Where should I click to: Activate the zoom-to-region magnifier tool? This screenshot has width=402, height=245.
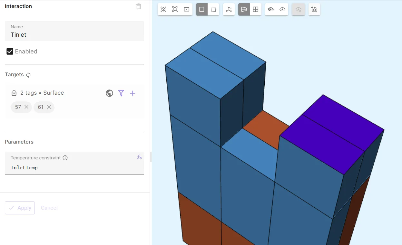[x=175, y=9]
